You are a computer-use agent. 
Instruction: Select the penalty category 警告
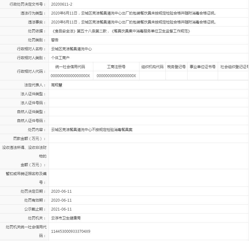(55, 40)
